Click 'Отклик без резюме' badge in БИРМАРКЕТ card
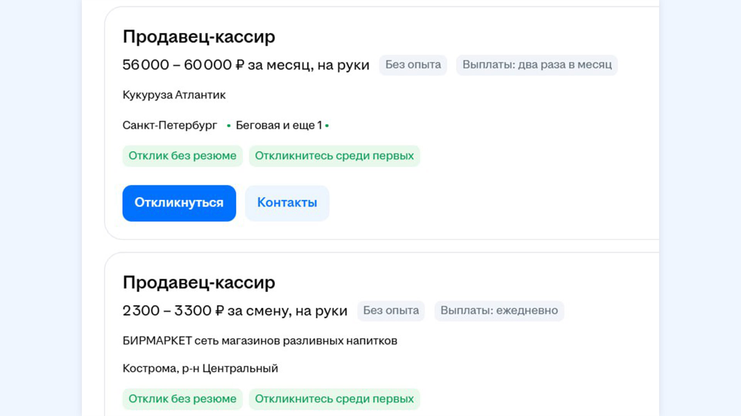This screenshot has height=416, width=741. point(183,399)
